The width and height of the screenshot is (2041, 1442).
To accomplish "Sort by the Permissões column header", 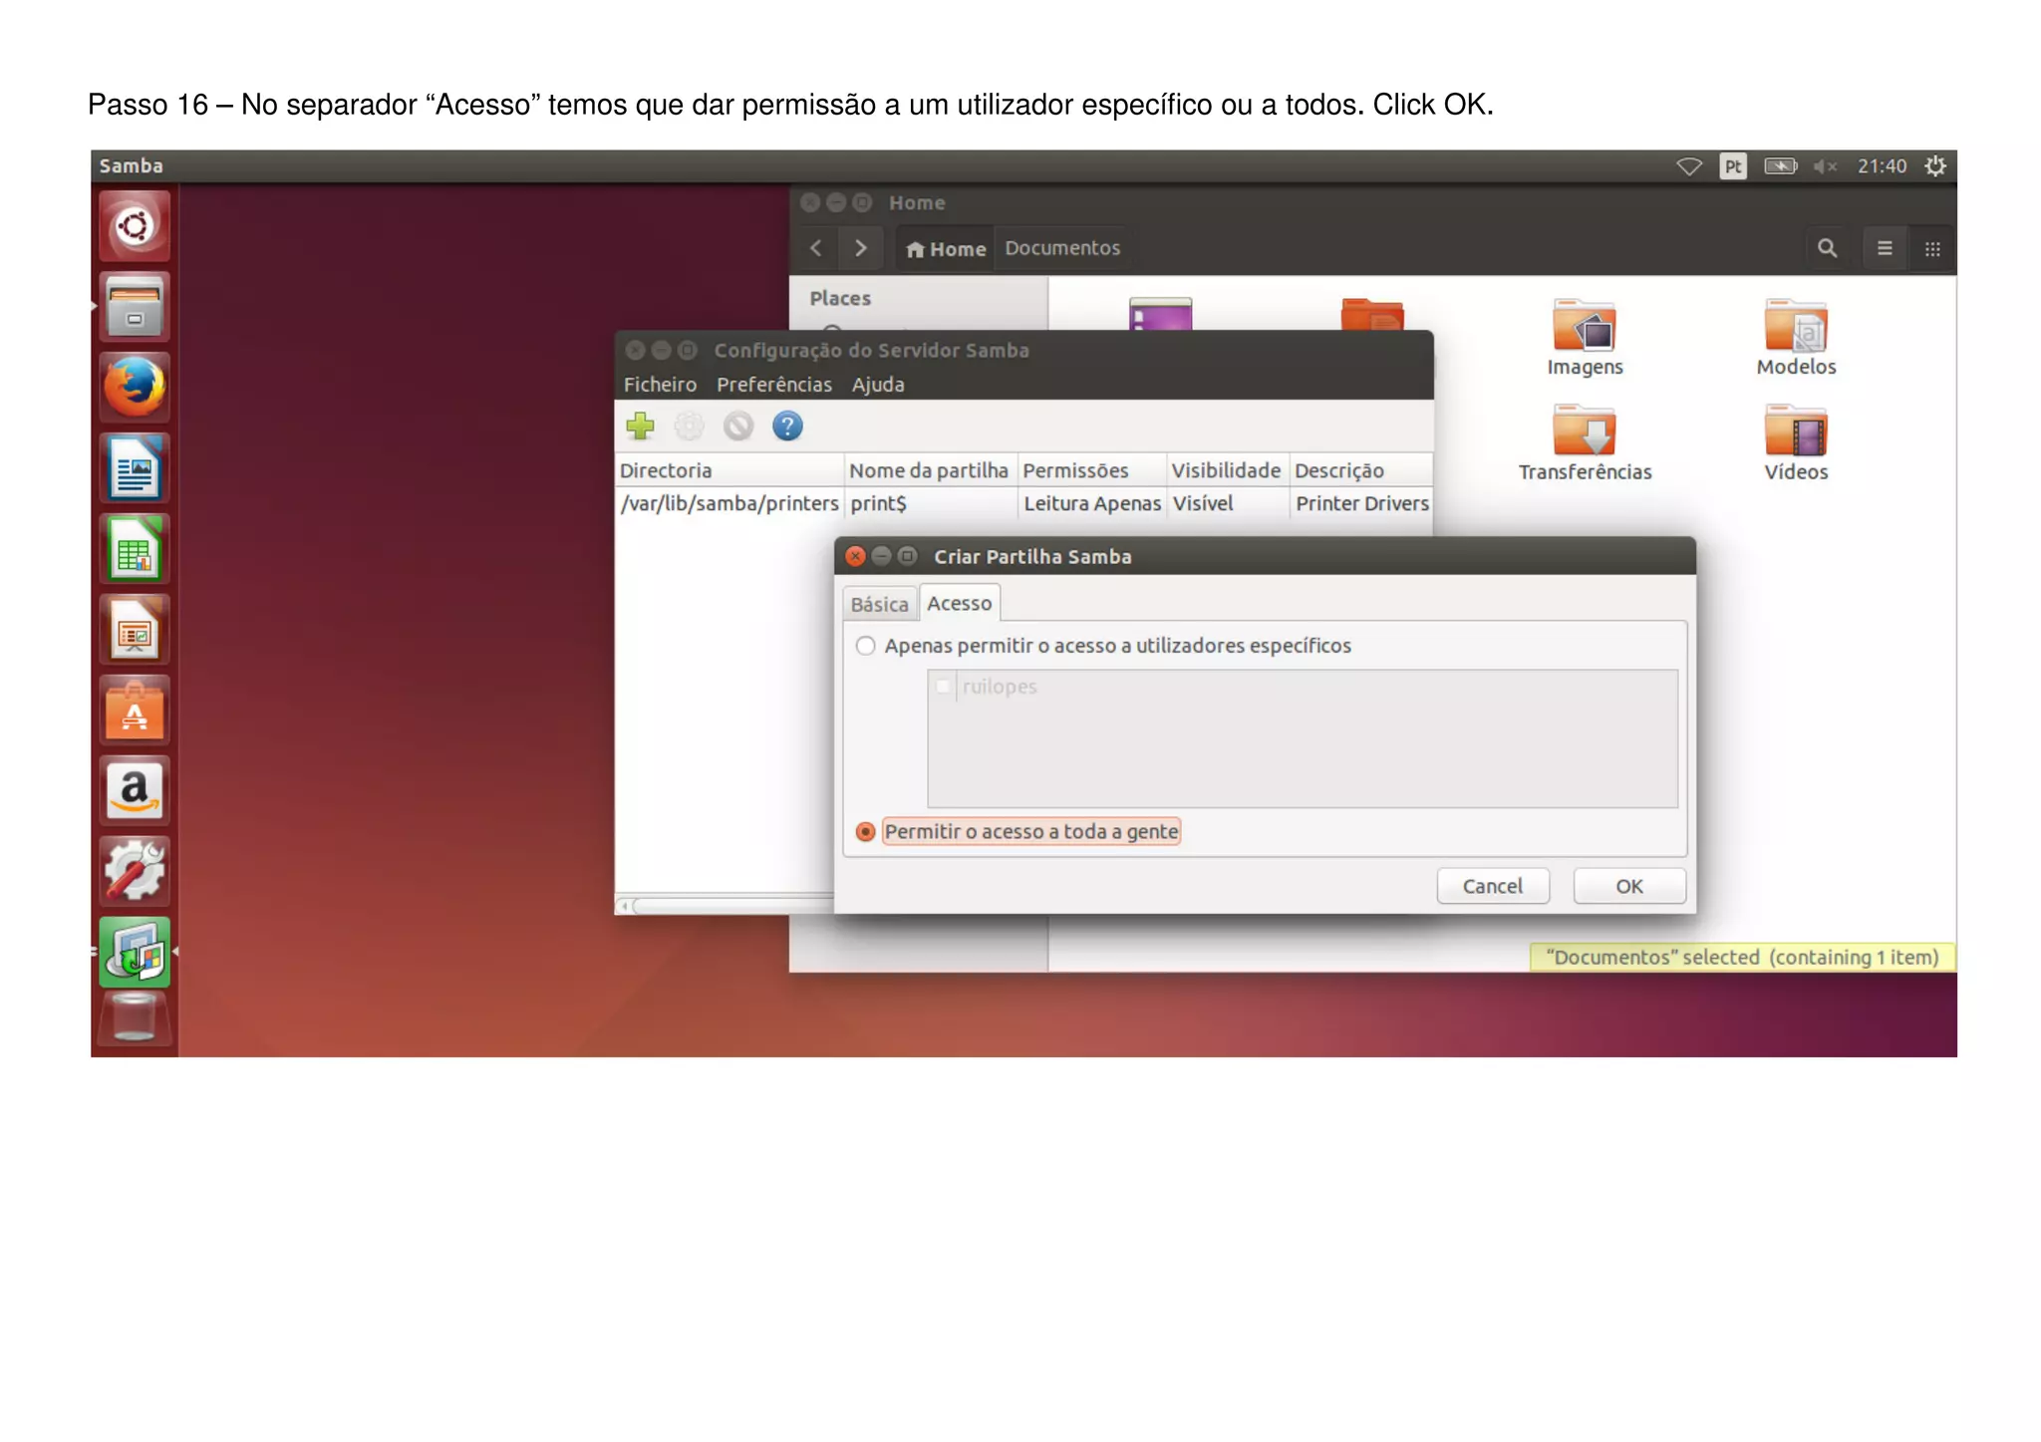I will click(1092, 470).
